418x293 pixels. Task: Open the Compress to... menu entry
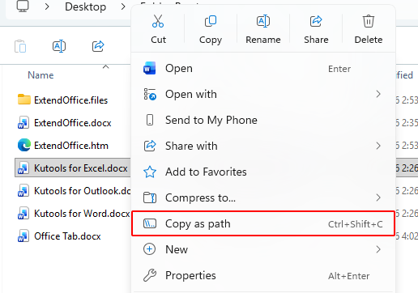[x=263, y=197]
